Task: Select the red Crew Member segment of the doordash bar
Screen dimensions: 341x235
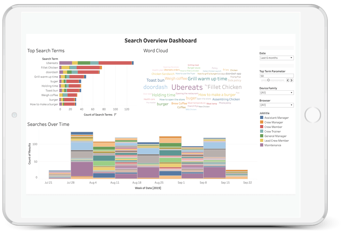Action: [x=88, y=72]
